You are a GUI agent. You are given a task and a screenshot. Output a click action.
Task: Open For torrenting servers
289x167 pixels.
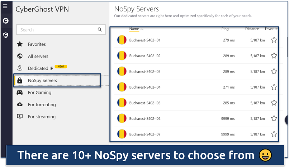[42, 105]
